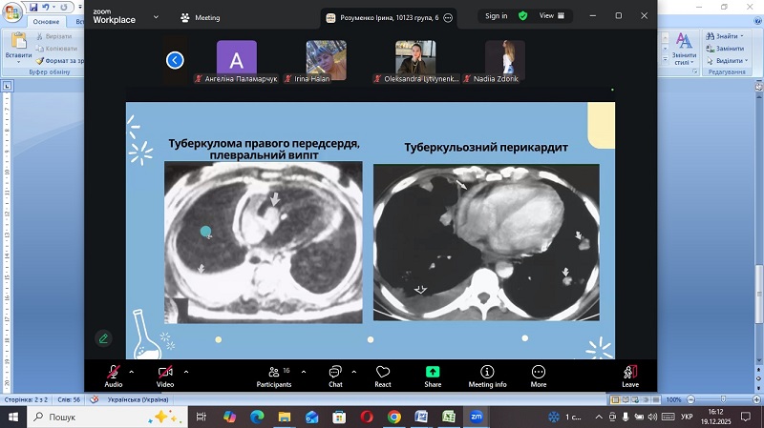Show the Participants list
764x428 pixels.
[x=274, y=376]
